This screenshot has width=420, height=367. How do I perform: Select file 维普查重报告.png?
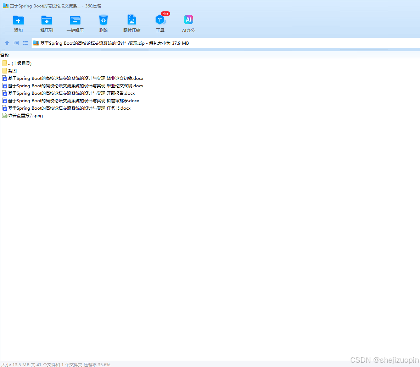click(x=26, y=116)
